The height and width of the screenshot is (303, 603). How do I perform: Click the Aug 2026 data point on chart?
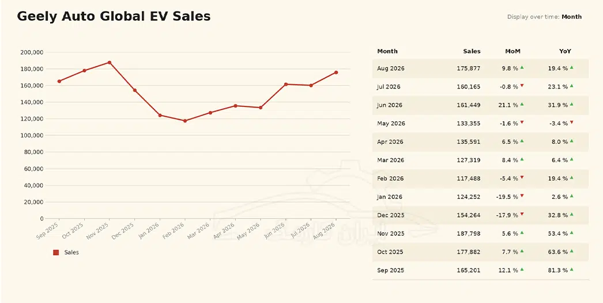coord(336,72)
